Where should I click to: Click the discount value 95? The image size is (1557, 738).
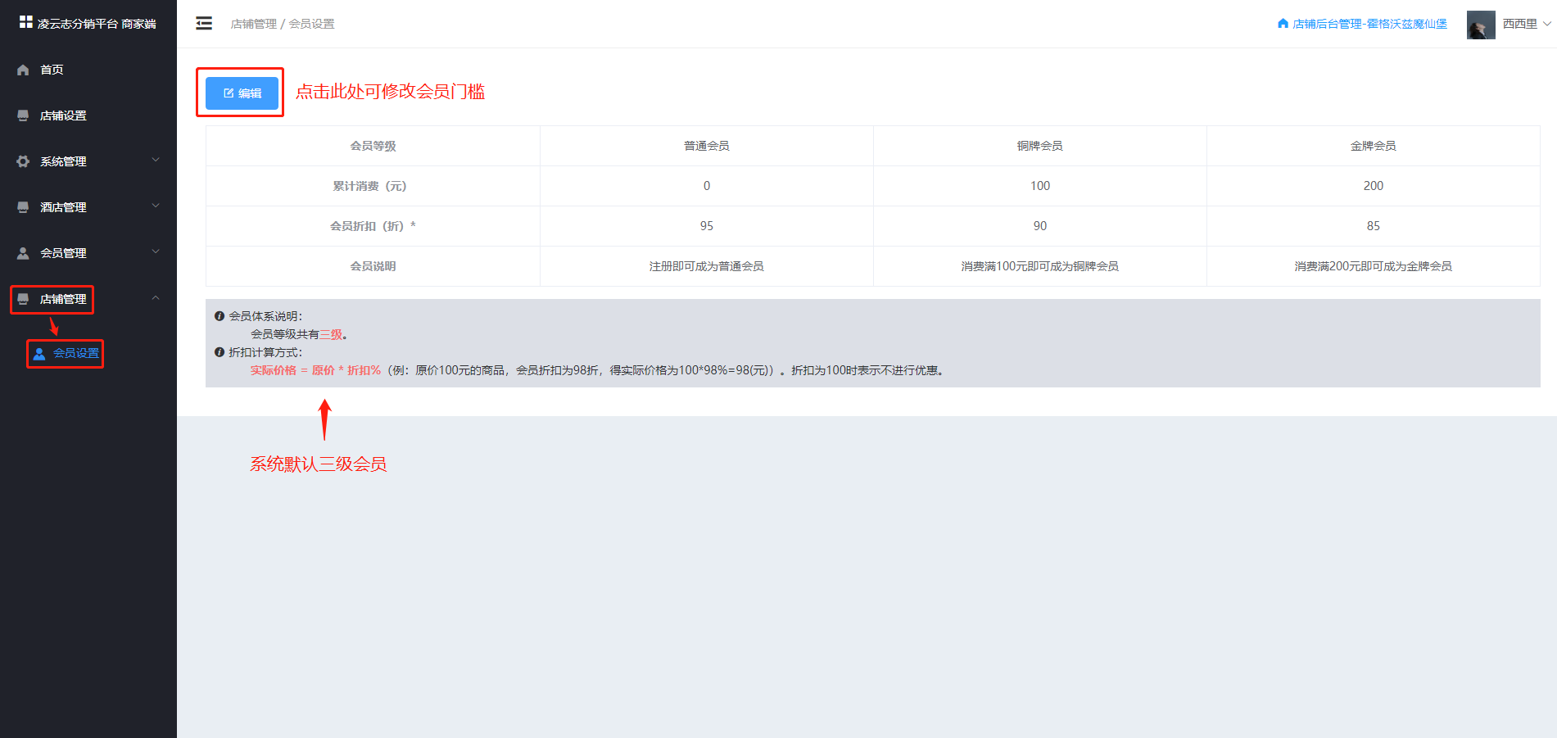(706, 226)
